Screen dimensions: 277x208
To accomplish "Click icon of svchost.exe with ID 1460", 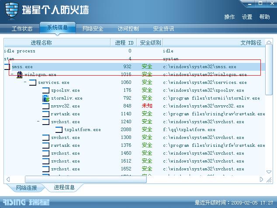I will (46, 153).
